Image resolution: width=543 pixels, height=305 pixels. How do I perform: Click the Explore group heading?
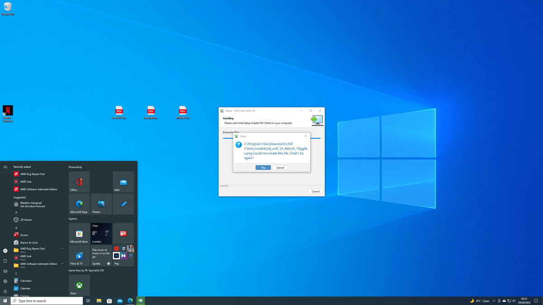[73, 219]
